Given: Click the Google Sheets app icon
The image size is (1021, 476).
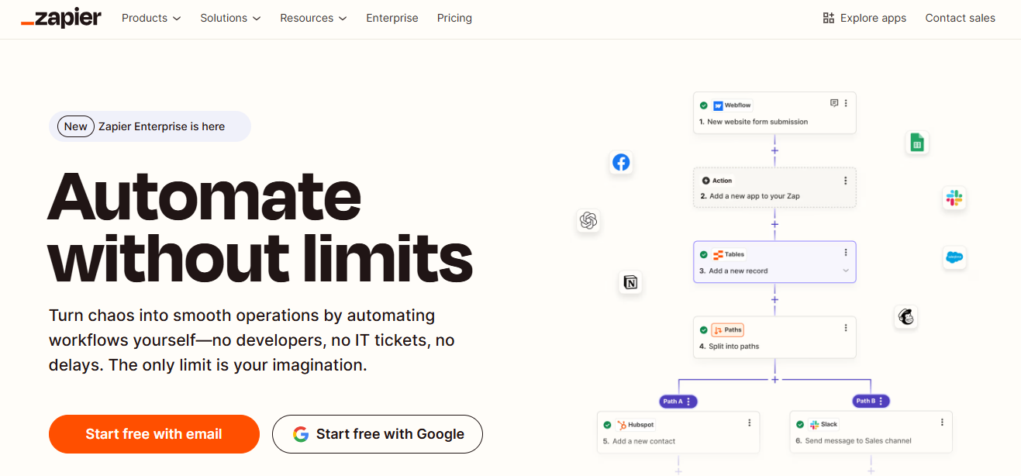Looking at the screenshot, I should [916, 143].
